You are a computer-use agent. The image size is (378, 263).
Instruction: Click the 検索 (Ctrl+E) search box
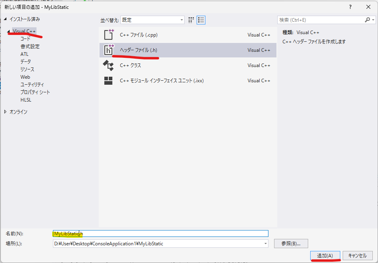[x=320, y=20]
